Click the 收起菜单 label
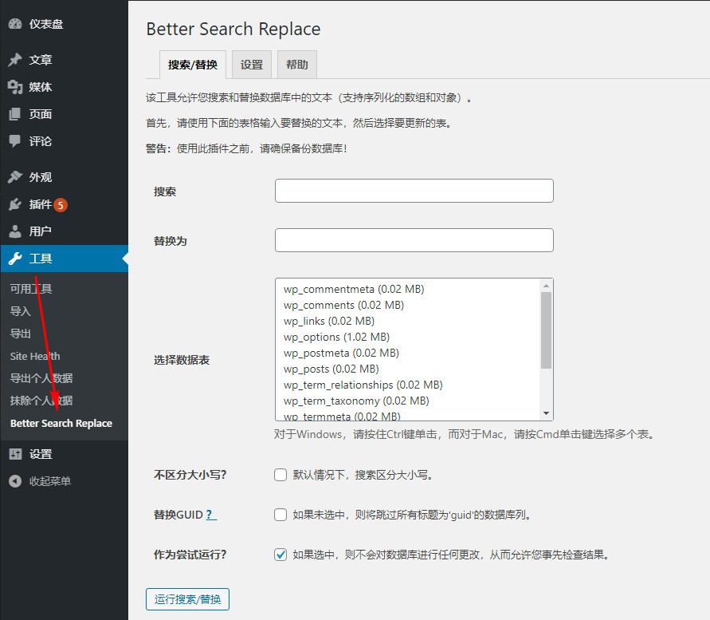 point(50,481)
